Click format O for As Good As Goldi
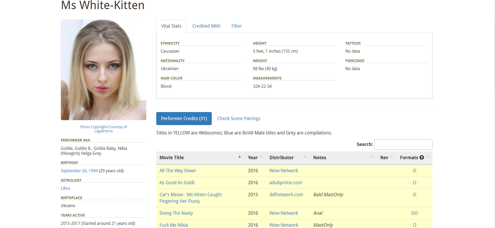 tap(414, 183)
